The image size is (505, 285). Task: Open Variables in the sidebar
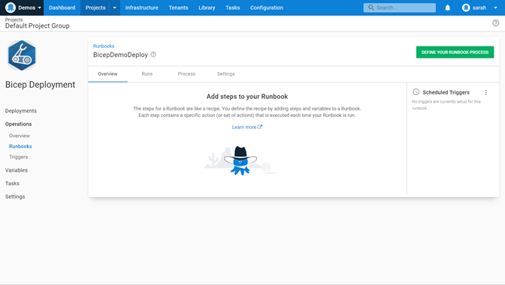(x=17, y=170)
